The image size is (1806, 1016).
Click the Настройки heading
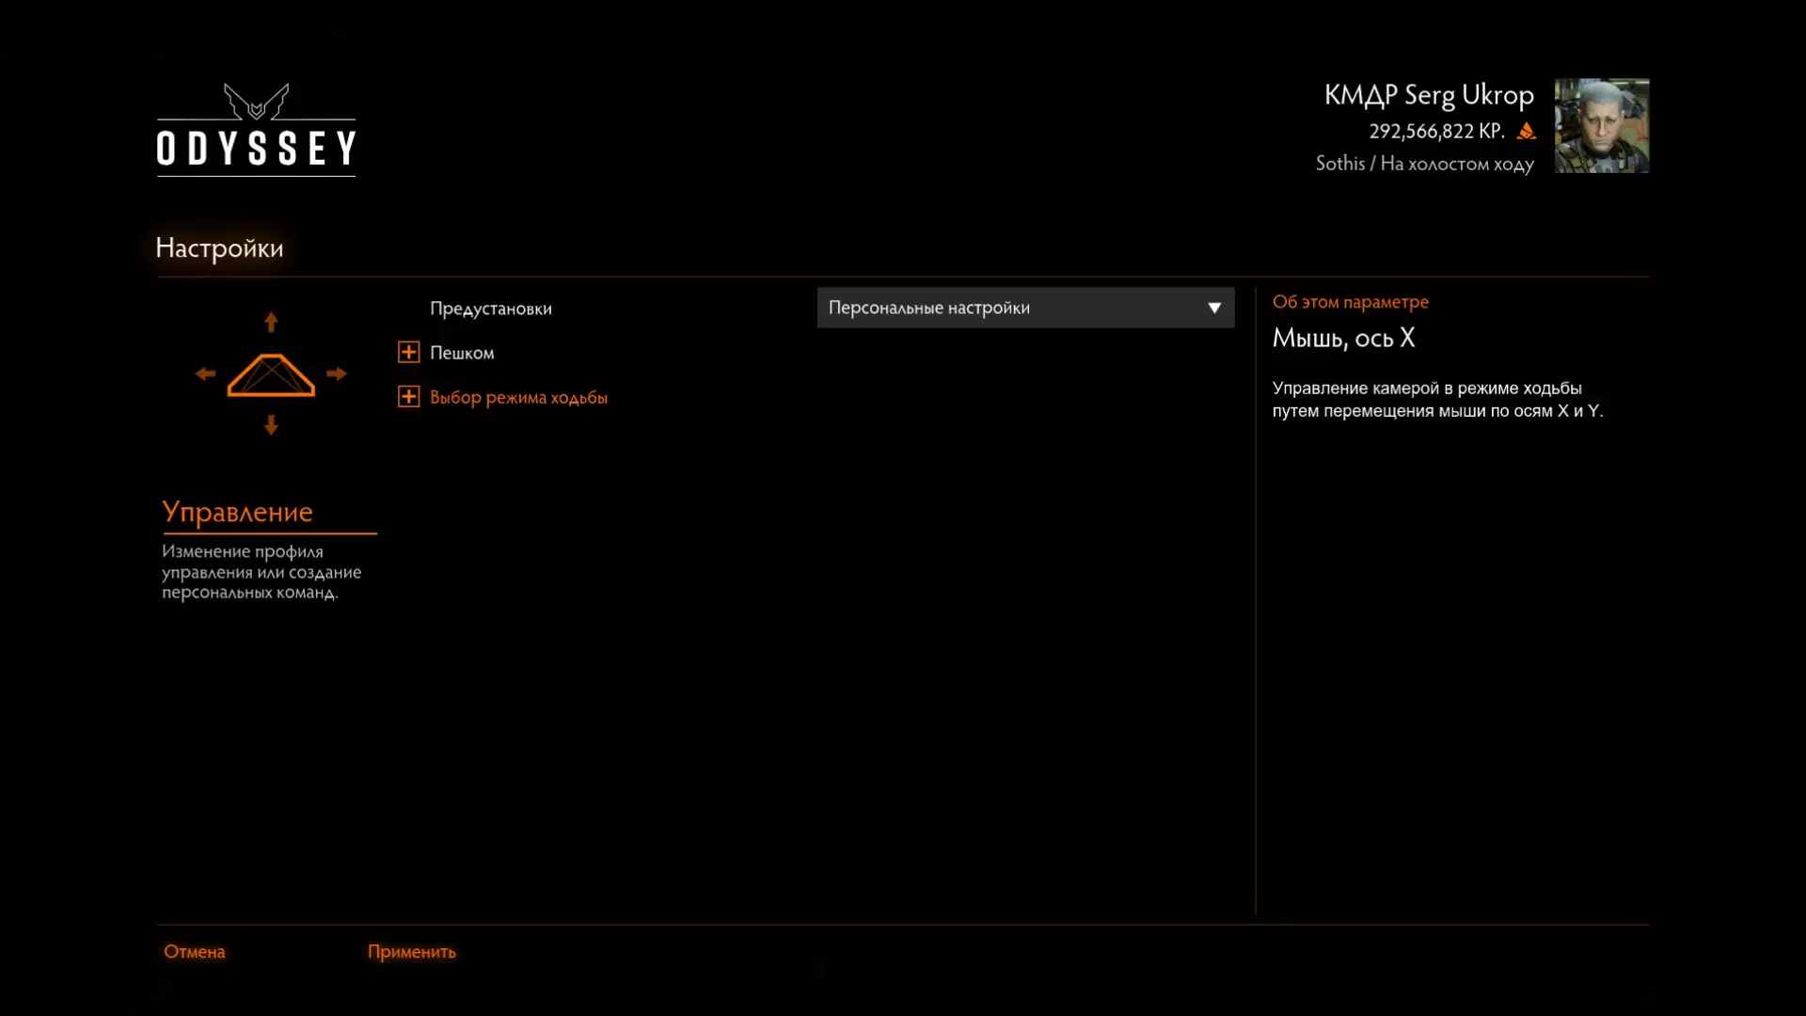click(219, 248)
